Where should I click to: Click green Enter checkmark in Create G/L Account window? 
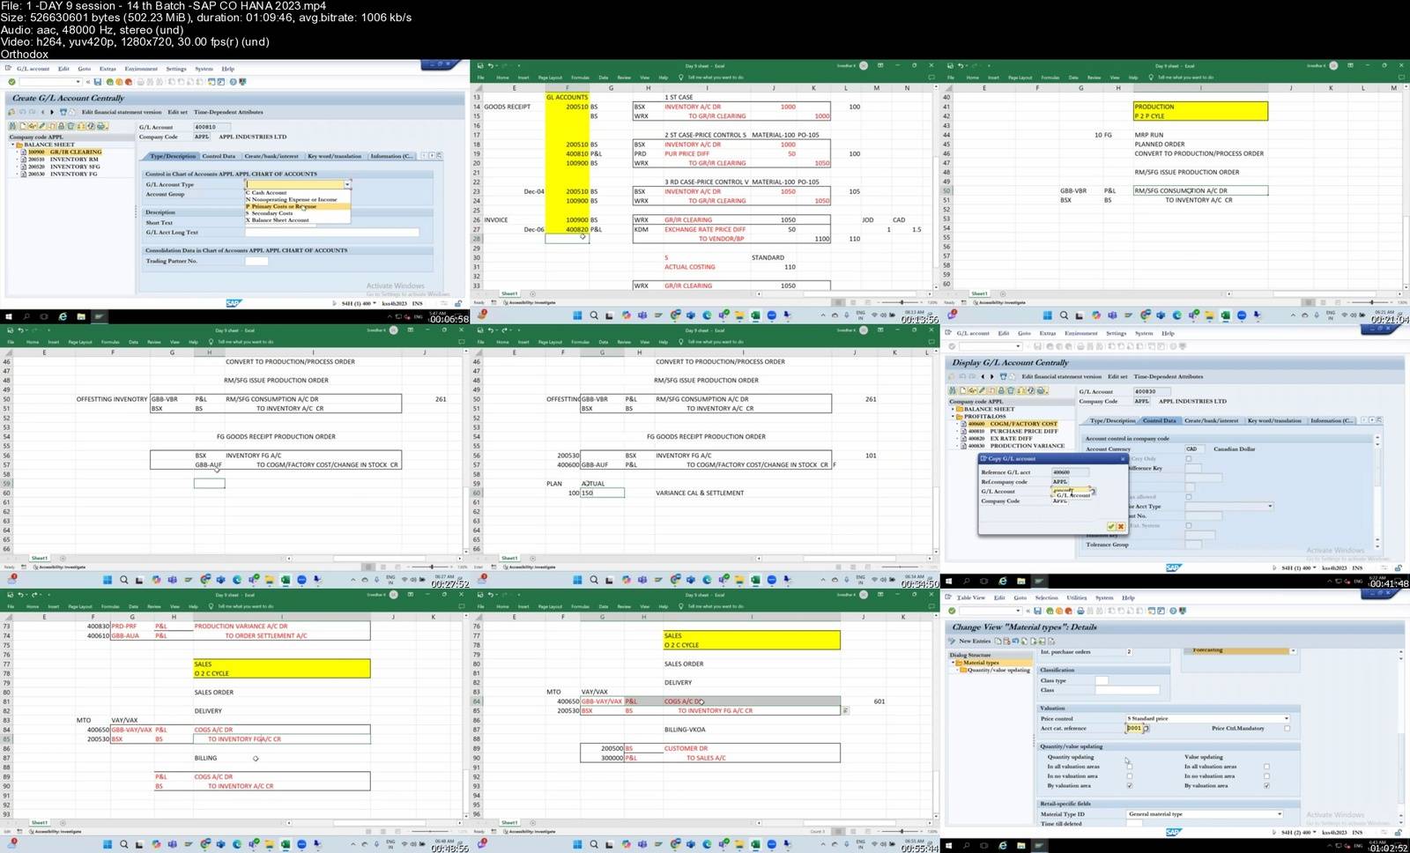click(11, 82)
